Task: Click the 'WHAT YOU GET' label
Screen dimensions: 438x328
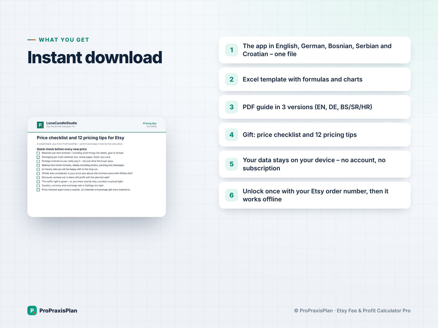Action: [x=64, y=40]
